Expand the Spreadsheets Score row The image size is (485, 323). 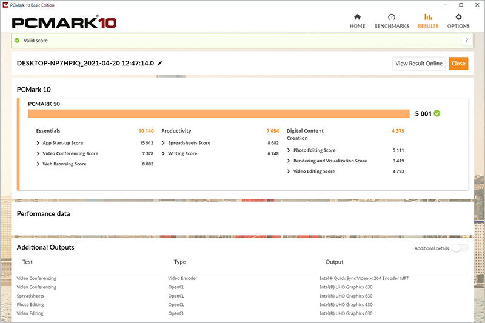point(164,143)
